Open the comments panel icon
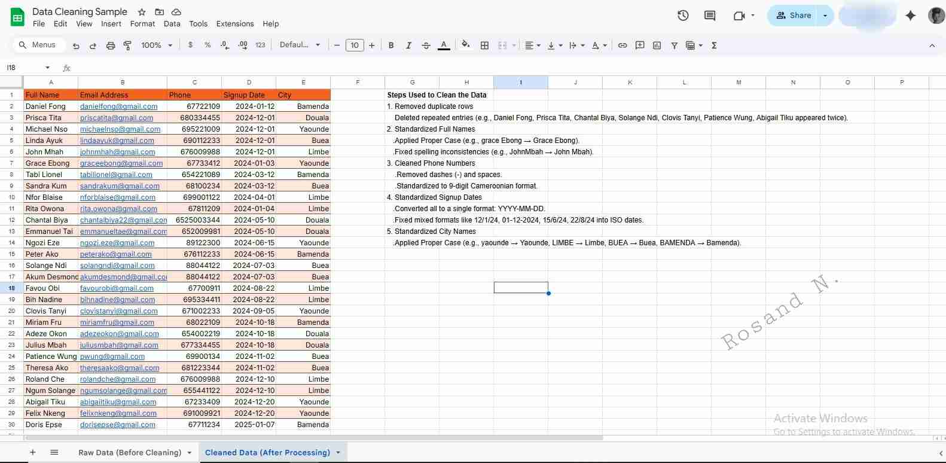Image resolution: width=946 pixels, height=463 pixels. [710, 16]
